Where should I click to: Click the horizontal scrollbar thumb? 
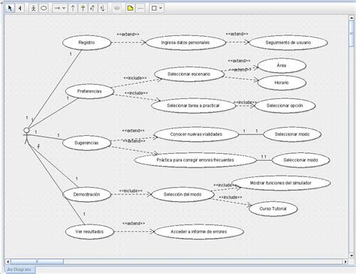click(37, 261)
